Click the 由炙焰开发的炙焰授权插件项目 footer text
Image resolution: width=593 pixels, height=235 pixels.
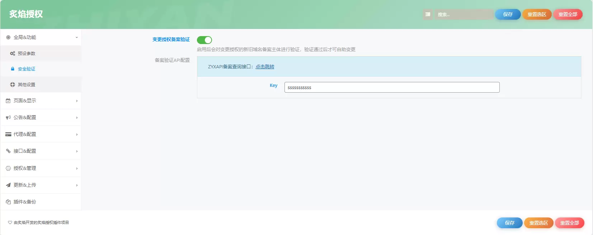41,222
